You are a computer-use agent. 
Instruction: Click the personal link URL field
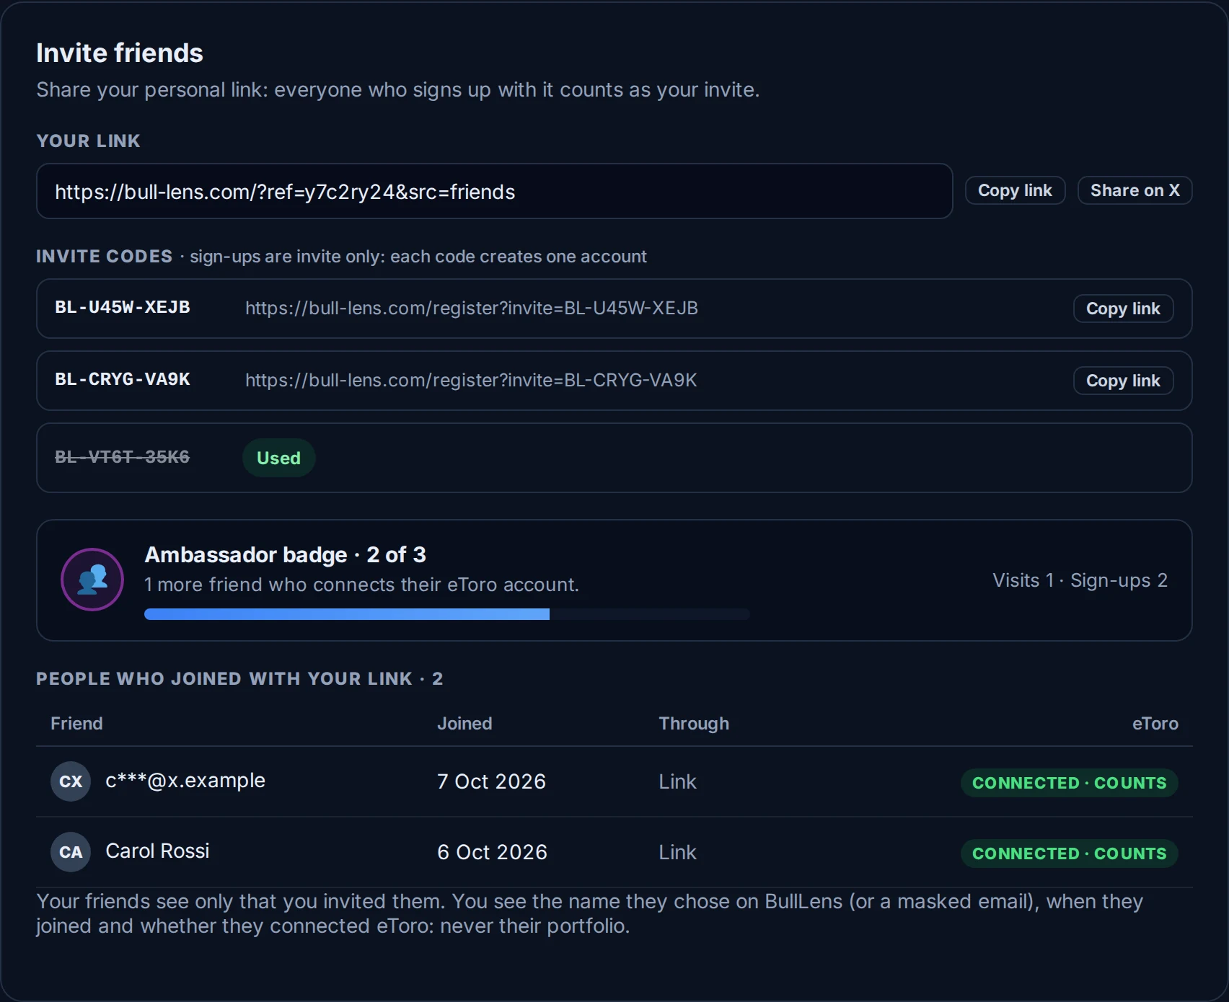[494, 191]
